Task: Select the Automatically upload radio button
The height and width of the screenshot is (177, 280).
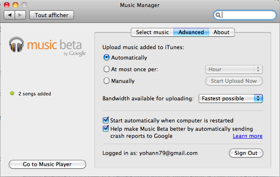Action: click(106, 57)
